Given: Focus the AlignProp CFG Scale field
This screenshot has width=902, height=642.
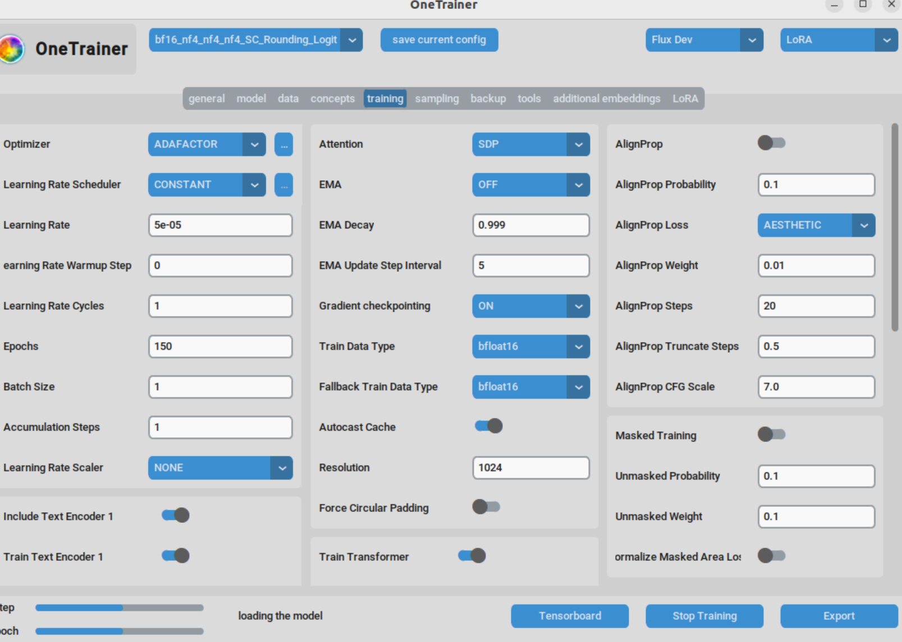Looking at the screenshot, I should click(817, 387).
